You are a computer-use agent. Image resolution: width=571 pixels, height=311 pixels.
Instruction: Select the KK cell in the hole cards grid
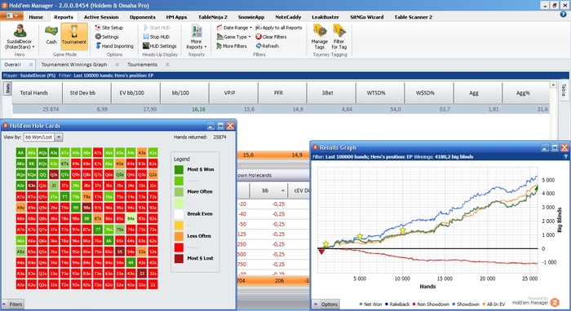coord(32,164)
